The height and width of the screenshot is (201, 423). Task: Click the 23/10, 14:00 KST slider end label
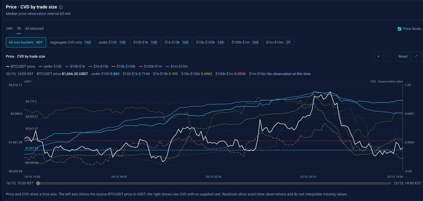pos(407,183)
